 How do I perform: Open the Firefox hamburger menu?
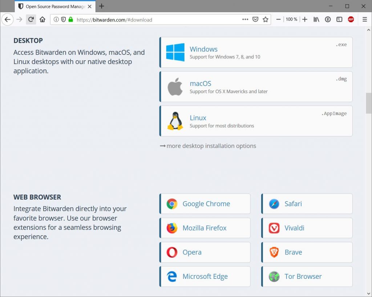click(x=365, y=20)
